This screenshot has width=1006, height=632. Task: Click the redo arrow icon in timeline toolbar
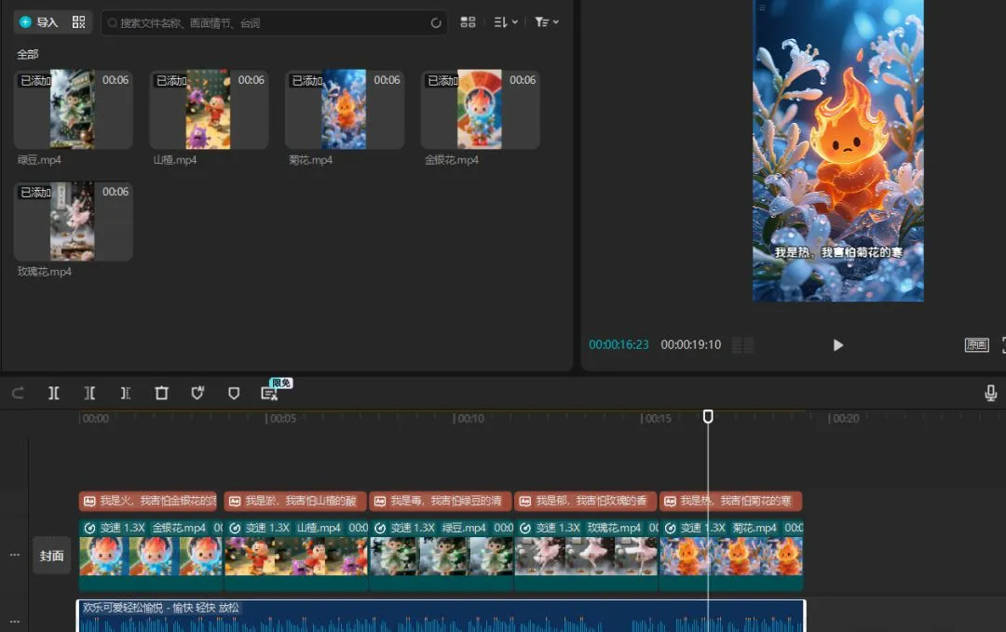[x=18, y=393]
